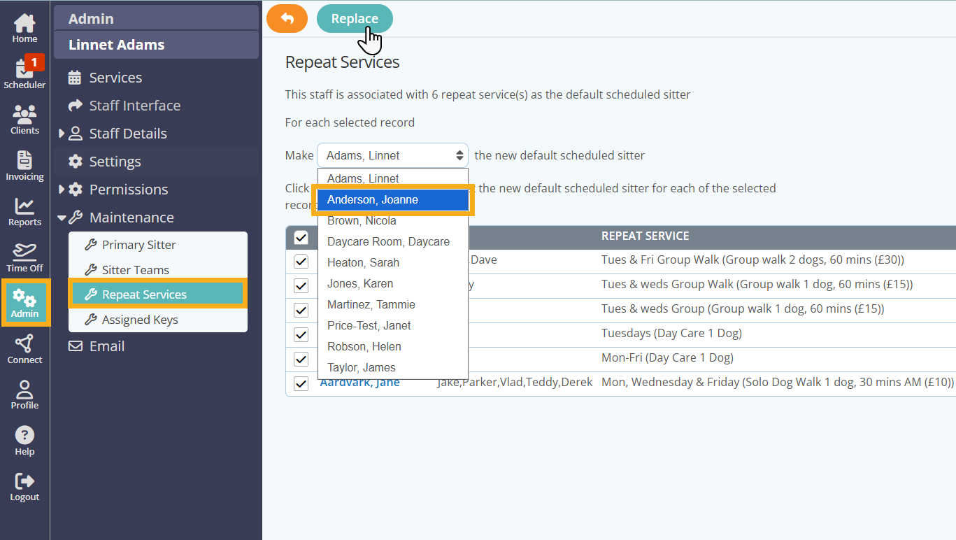
Task: Click the Home icon in the left sidebar
Action: tap(24, 22)
